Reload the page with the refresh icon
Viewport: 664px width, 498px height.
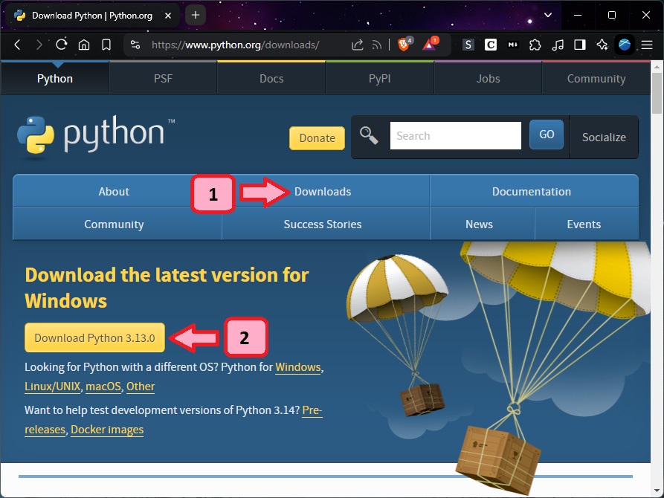(x=62, y=45)
